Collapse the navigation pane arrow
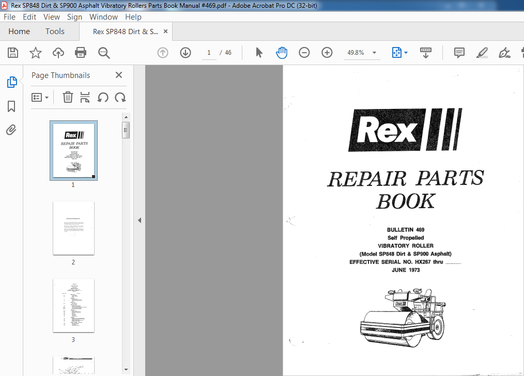This screenshot has height=376, width=524. click(x=140, y=221)
